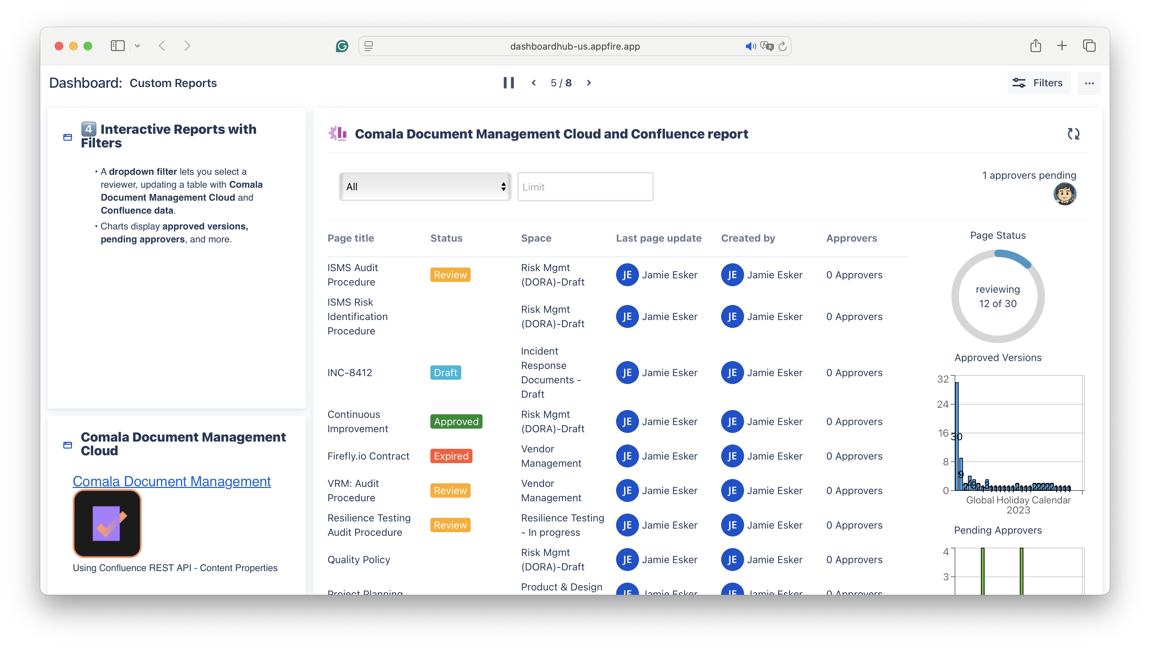This screenshot has height=648, width=1150.
Task: Refresh the Comala report gadget
Action: point(1073,133)
